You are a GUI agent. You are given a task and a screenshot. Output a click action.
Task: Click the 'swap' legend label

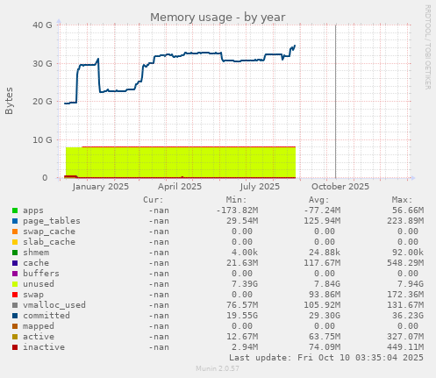click(x=33, y=295)
